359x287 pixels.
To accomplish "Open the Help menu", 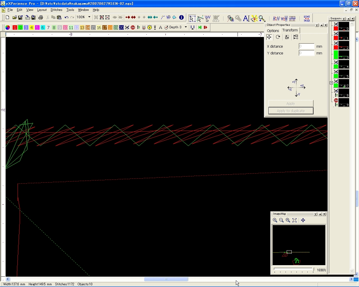I will [96, 10].
